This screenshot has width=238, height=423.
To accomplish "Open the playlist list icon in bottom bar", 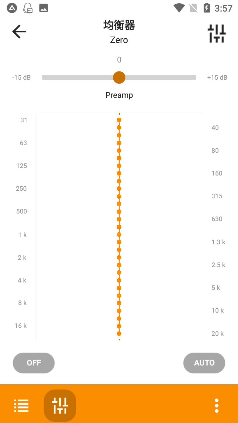I will 21,405.
